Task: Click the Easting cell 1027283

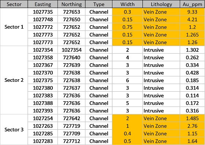Action: pos(43,141)
